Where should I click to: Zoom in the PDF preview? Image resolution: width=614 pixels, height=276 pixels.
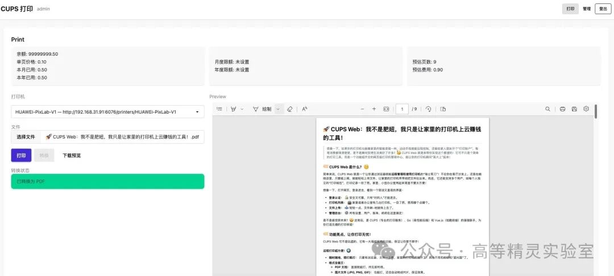(374, 109)
